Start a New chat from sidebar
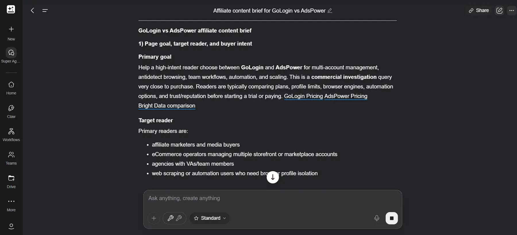This screenshot has height=235, width=517. click(x=11, y=33)
